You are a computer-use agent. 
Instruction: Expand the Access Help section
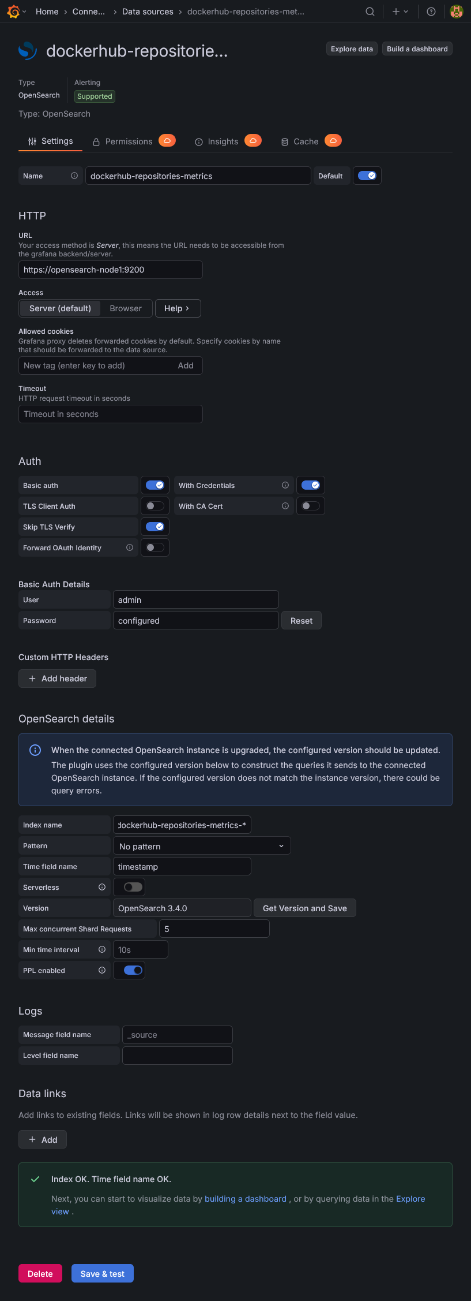178,308
